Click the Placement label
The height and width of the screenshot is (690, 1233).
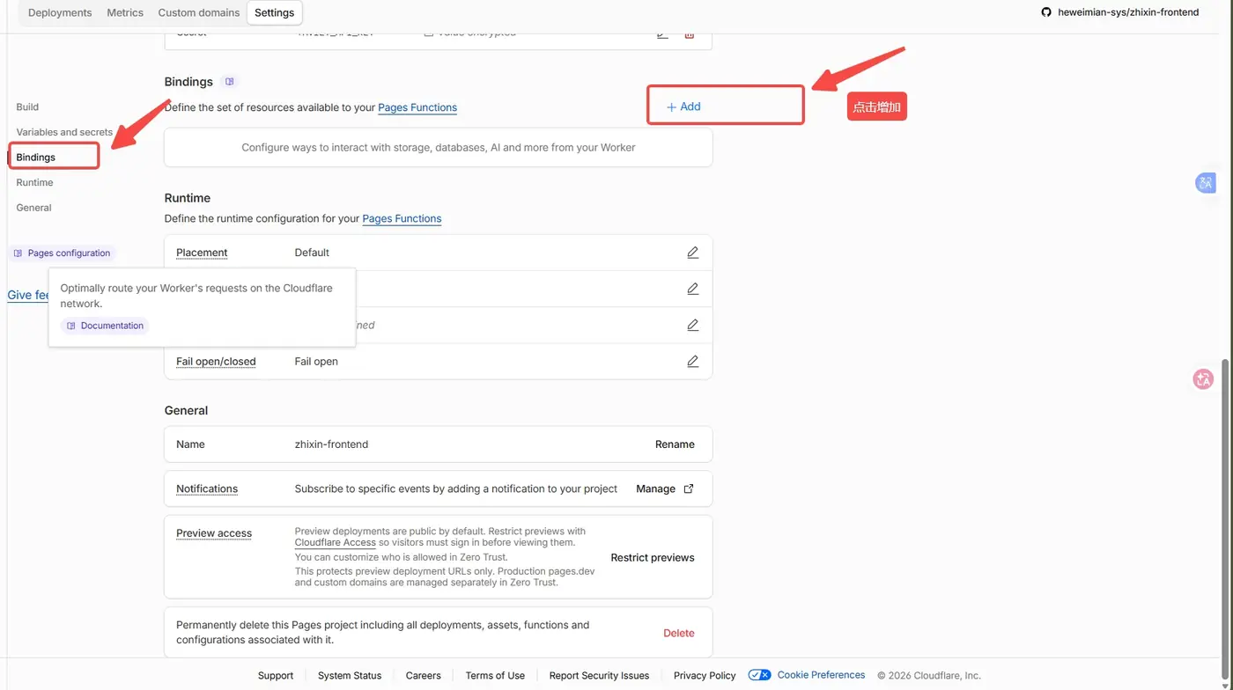[x=202, y=253]
